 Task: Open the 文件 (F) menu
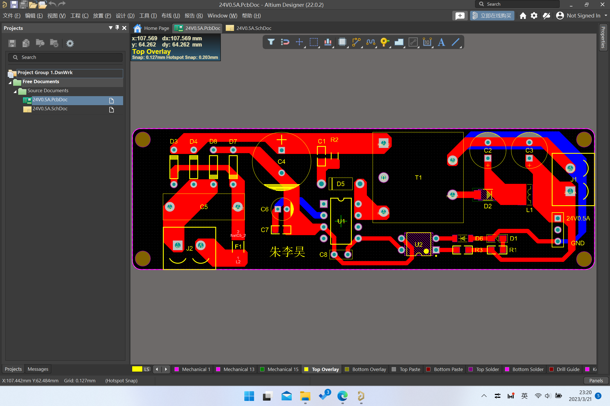12,16
